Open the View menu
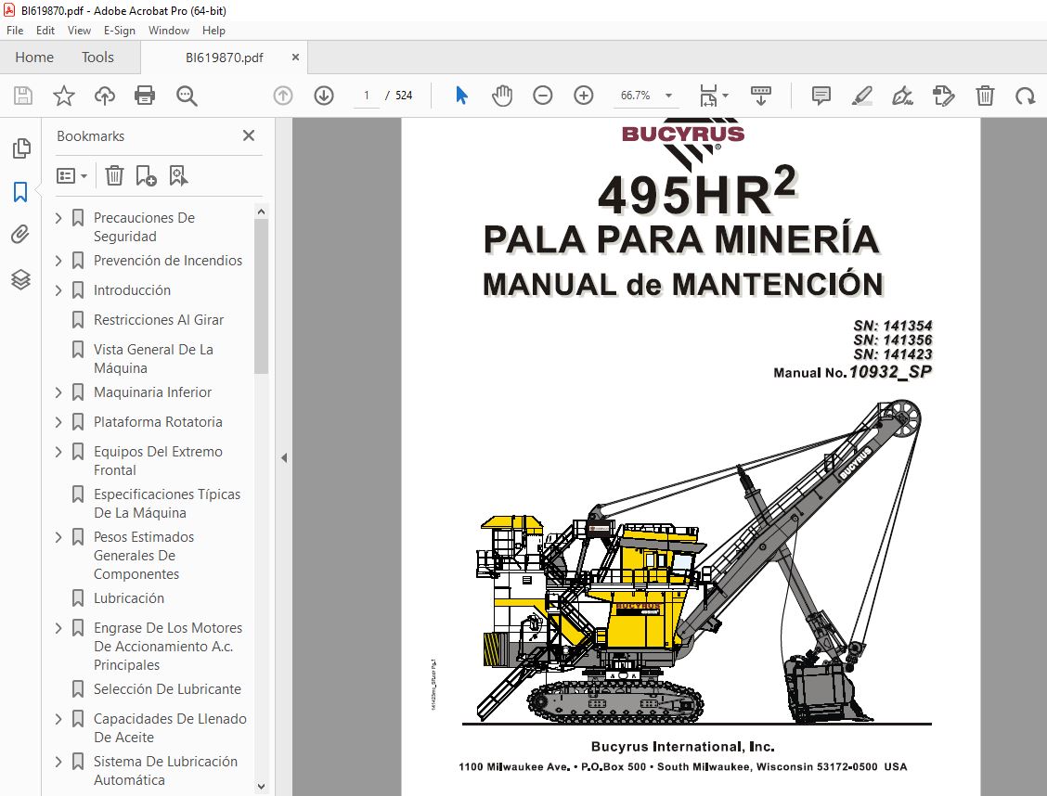 point(79,31)
